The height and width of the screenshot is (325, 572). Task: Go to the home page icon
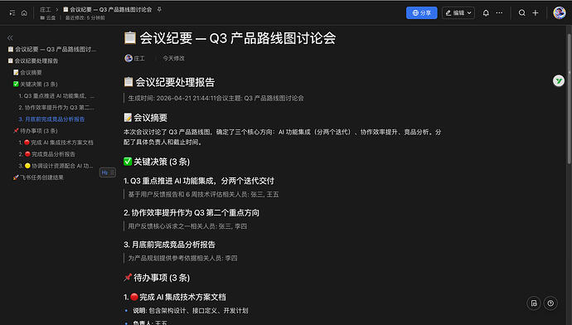tap(24, 12)
